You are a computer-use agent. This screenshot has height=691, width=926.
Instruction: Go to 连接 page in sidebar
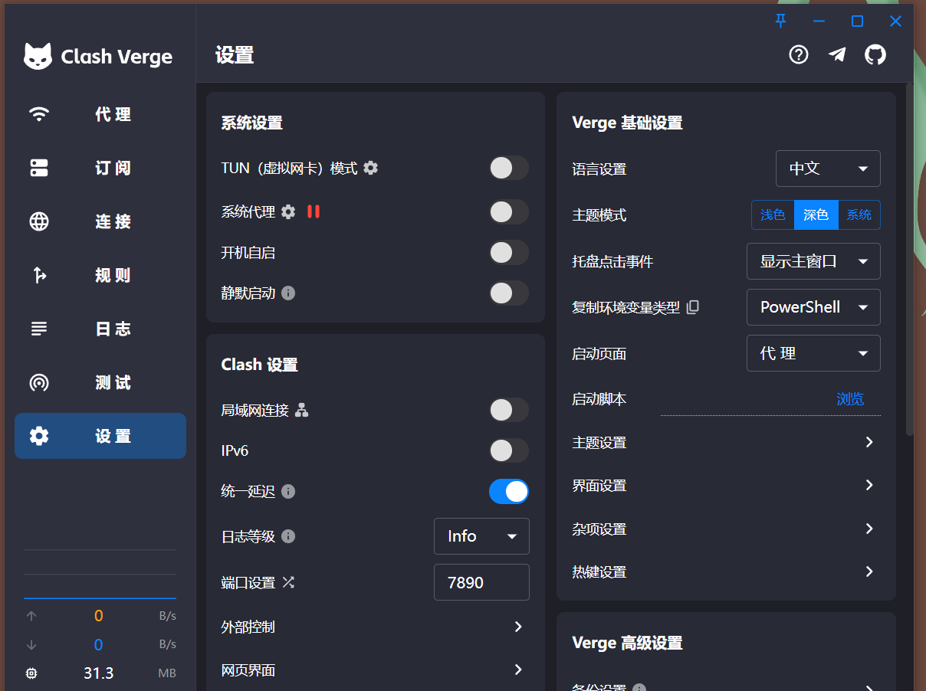click(100, 221)
